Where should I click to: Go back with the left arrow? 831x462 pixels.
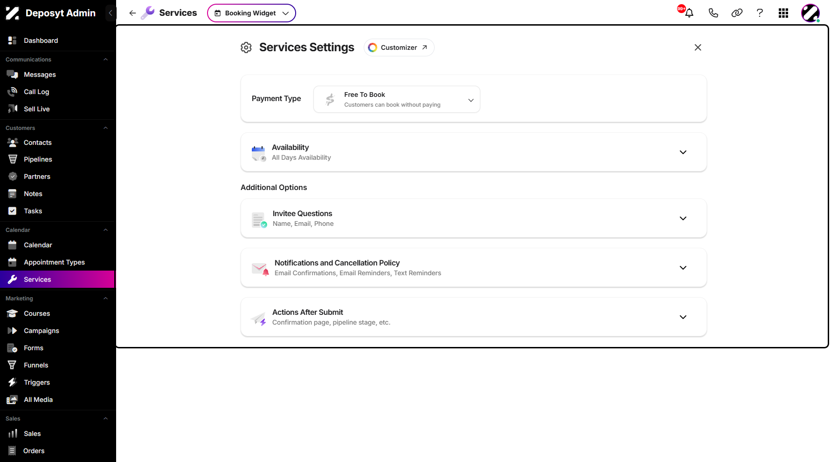pyautogui.click(x=132, y=13)
